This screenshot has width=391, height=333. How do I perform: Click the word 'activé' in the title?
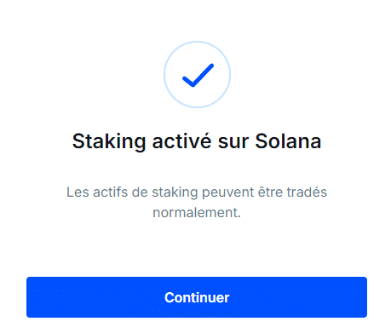(181, 141)
